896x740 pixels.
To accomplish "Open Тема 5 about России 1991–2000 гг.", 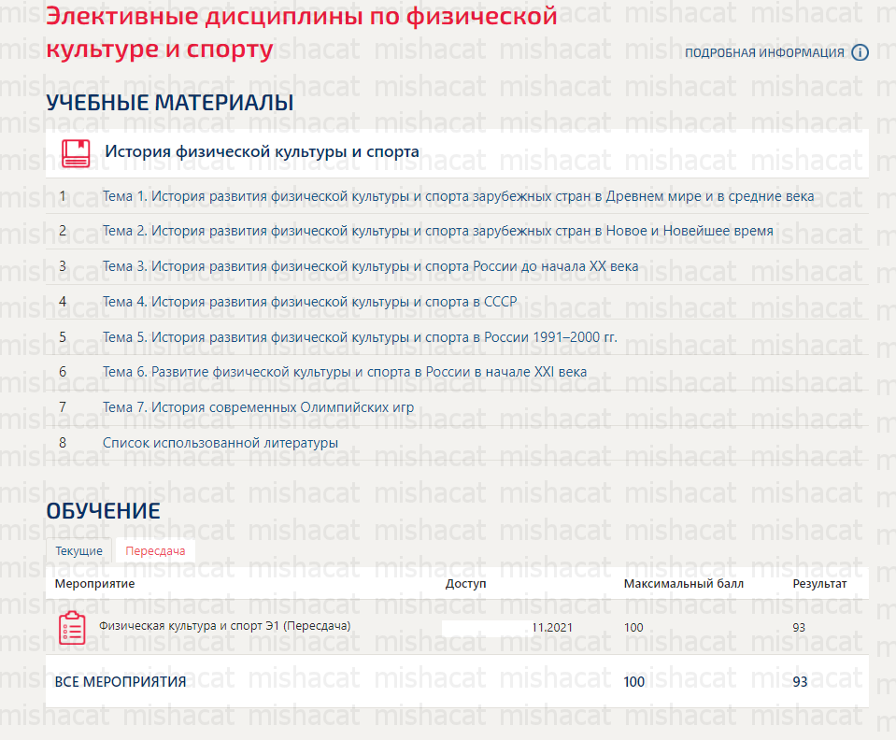I will coord(360,337).
